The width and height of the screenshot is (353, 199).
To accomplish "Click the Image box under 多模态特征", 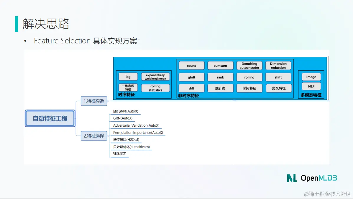I will coord(311,76).
